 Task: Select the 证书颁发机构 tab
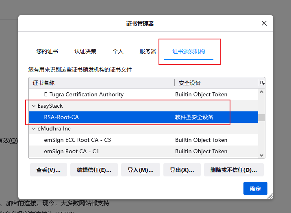(x=189, y=52)
